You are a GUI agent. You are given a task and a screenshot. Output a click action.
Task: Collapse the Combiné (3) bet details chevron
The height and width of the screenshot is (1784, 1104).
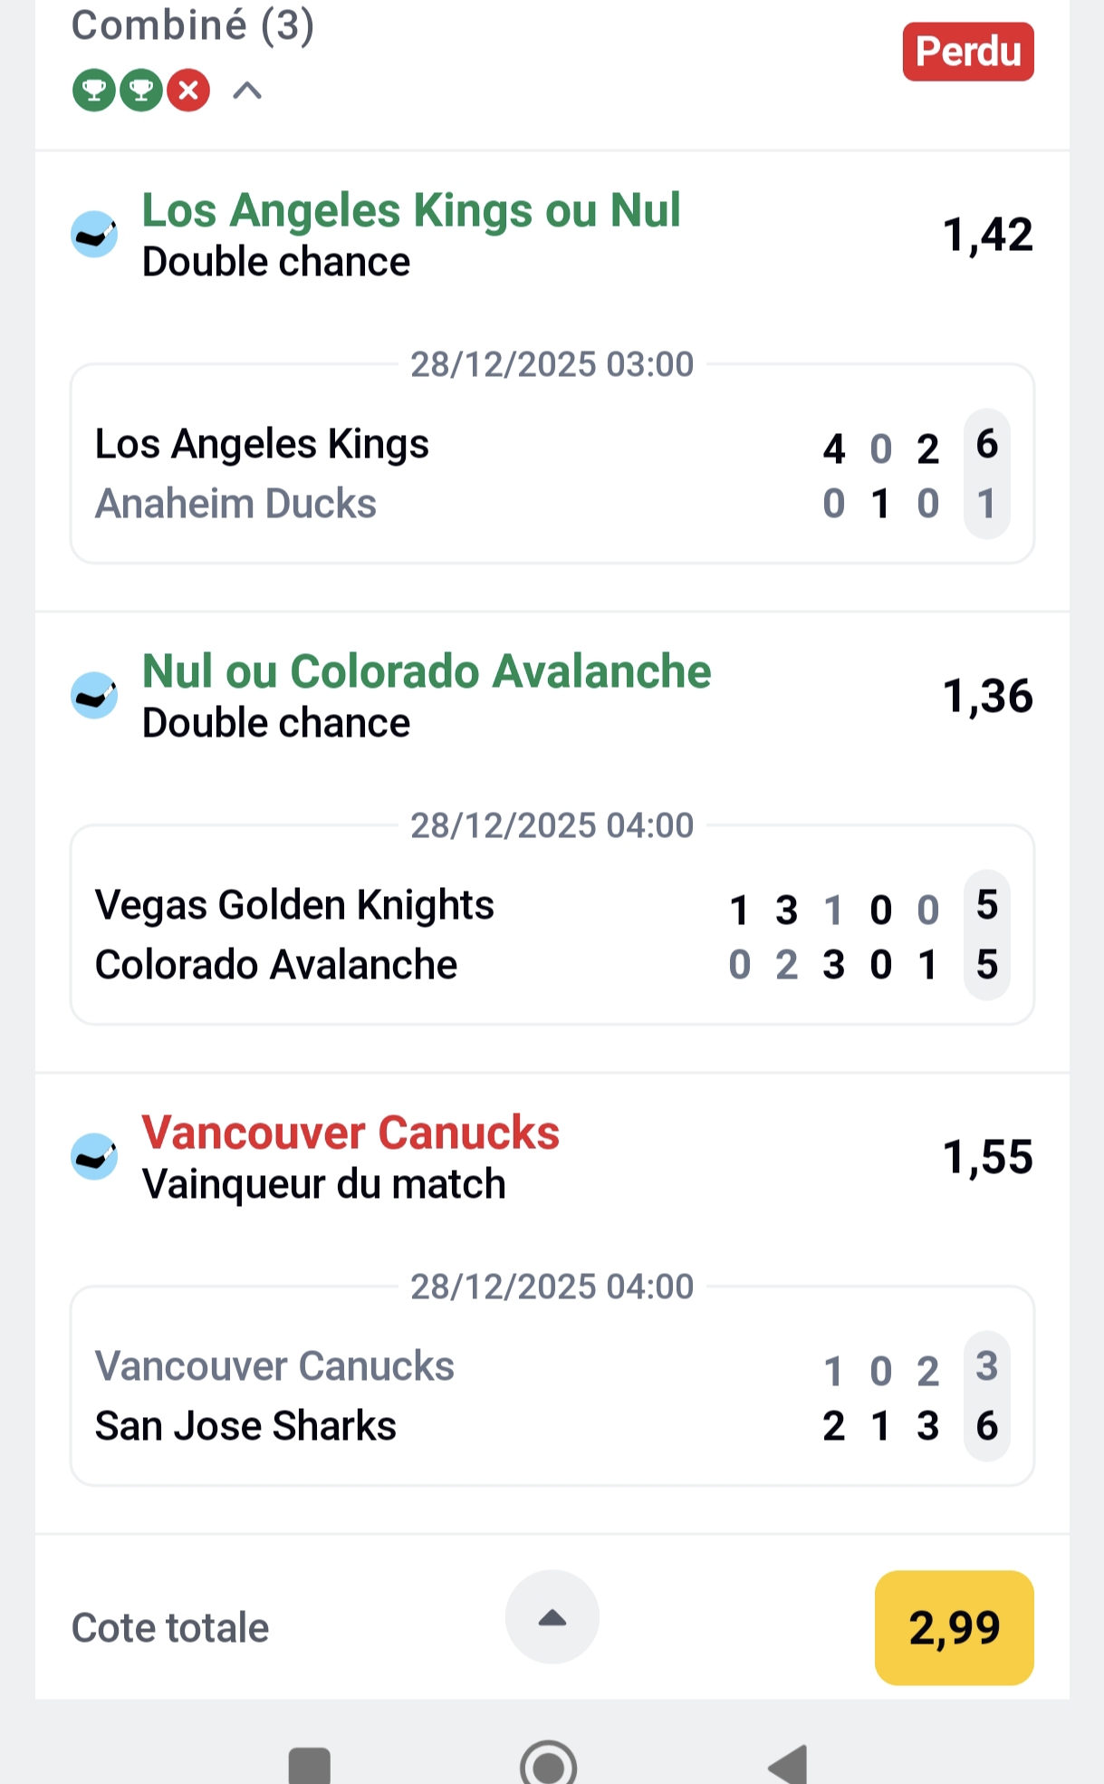coord(247,91)
